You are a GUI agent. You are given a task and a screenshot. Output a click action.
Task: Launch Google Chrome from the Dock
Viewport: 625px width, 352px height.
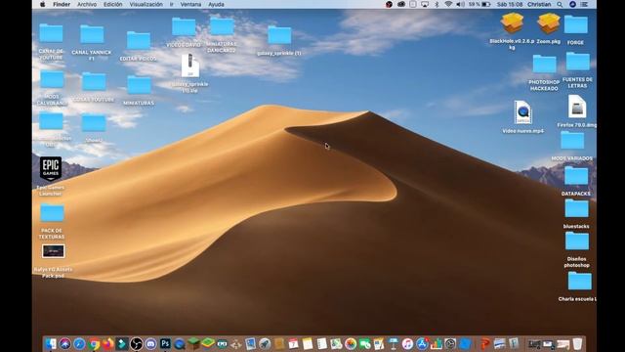coord(94,343)
